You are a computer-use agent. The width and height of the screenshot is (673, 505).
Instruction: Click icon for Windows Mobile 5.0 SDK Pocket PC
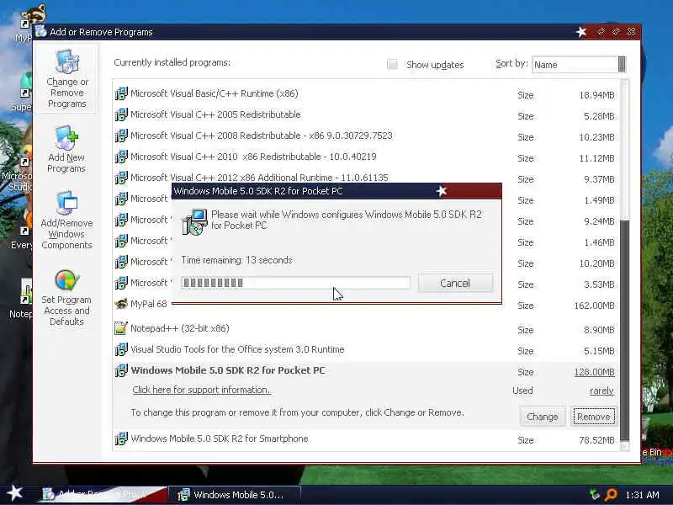(121, 370)
